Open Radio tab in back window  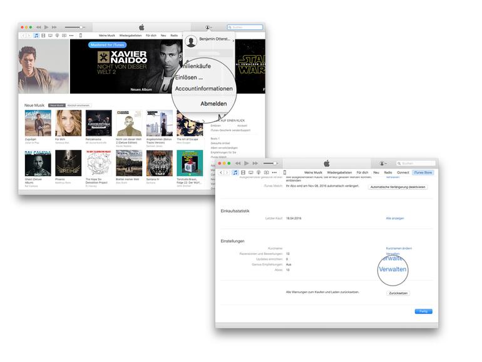[174, 36]
